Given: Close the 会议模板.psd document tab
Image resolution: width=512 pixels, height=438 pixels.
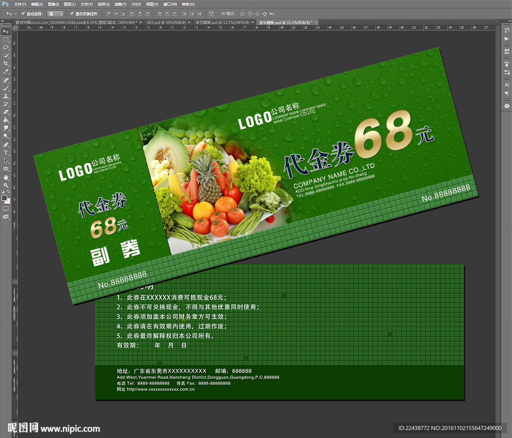Looking at the screenshot, I should [x=316, y=22].
